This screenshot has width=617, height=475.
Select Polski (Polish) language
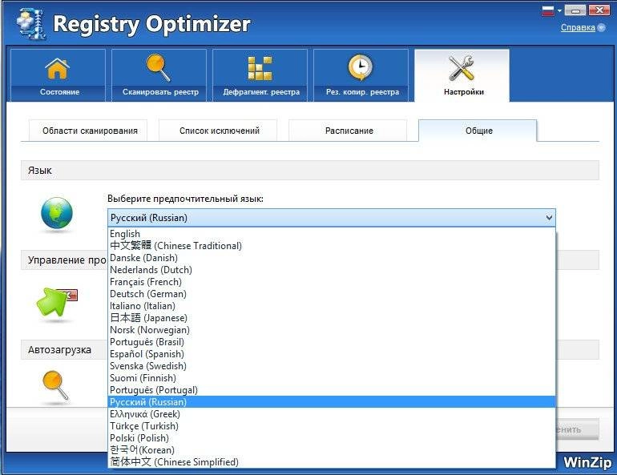point(331,438)
